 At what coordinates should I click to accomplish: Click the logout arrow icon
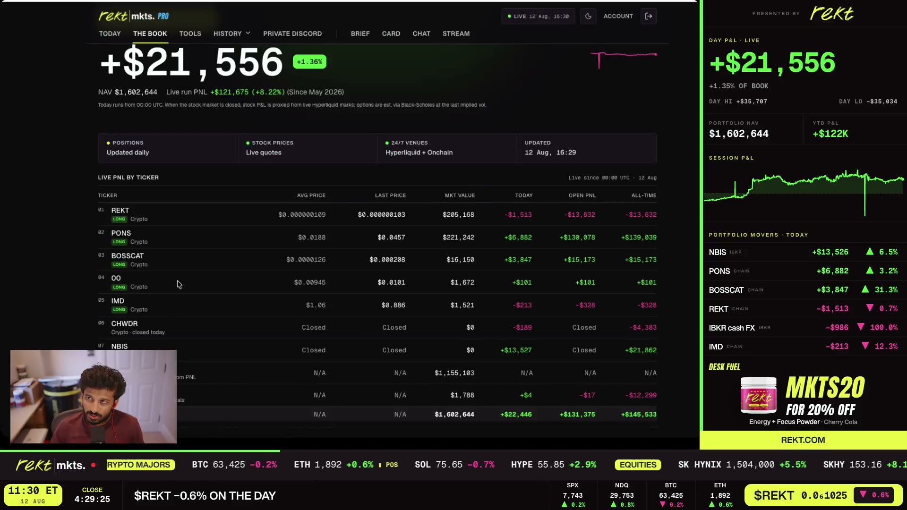(649, 16)
